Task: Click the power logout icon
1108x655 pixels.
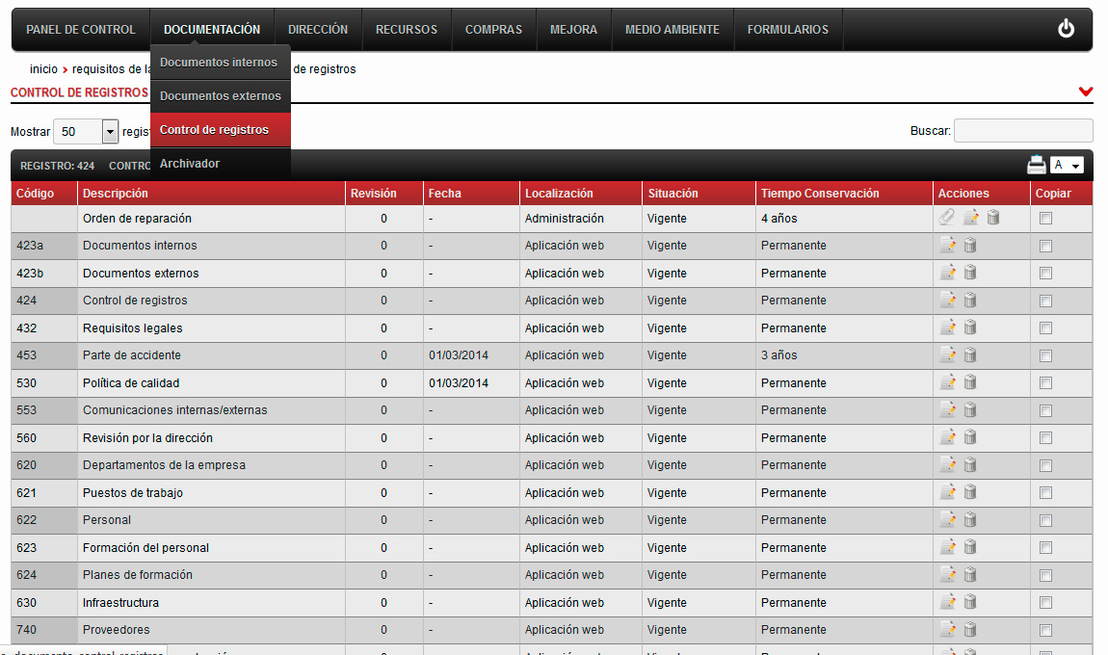Action: 1066,29
